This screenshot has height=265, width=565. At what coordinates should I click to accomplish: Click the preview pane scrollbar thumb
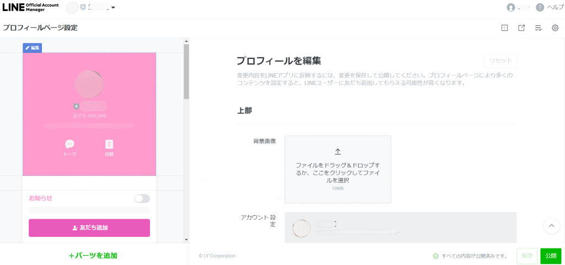pos(186,72)
